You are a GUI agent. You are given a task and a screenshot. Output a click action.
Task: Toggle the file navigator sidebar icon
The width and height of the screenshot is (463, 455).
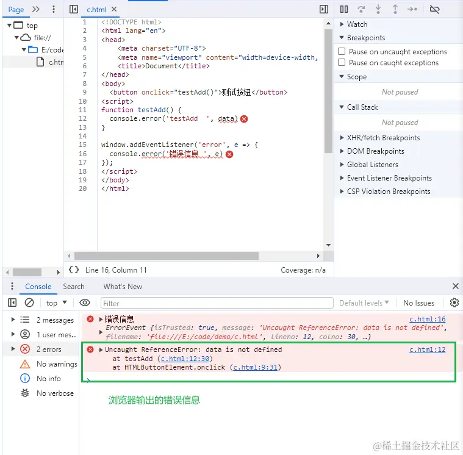click(x=74, y=9)
